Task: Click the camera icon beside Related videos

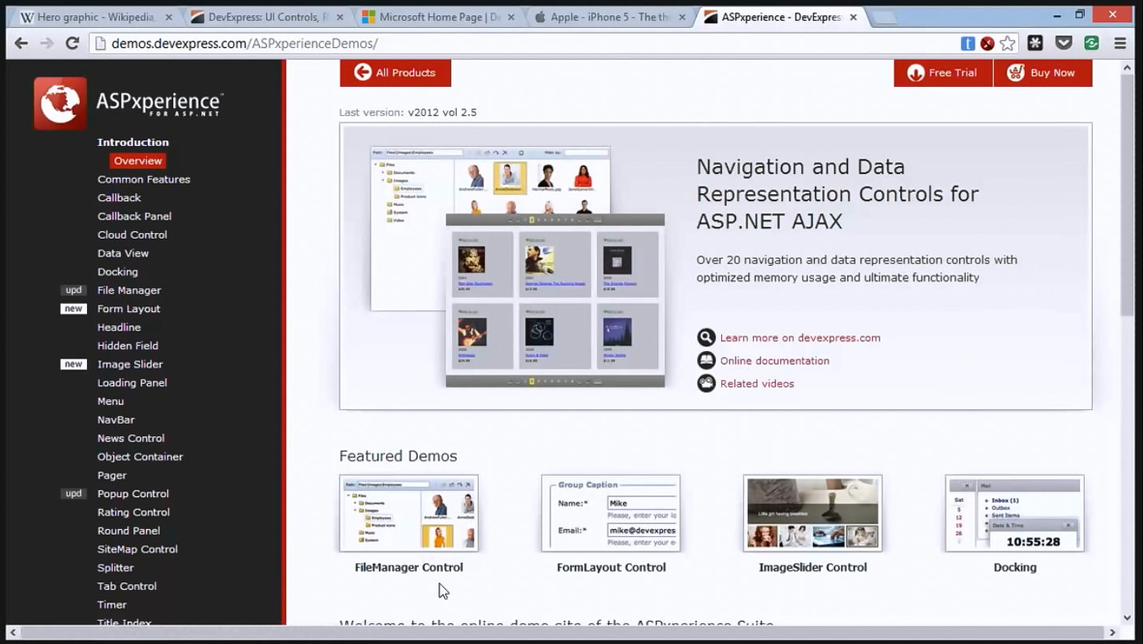Action: click(x=706, y=384)
